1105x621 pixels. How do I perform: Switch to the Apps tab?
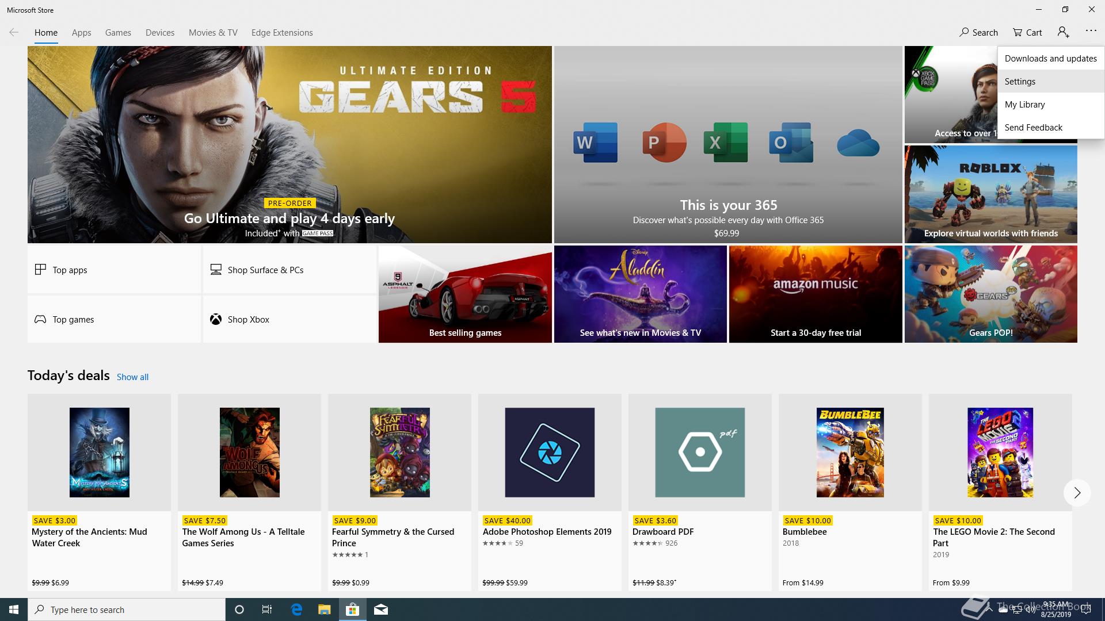click(81, 32)
